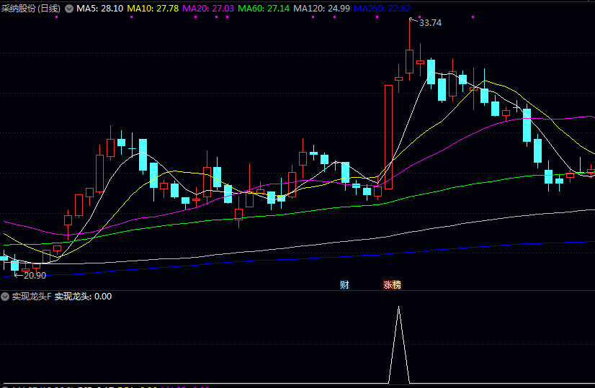Select the 采纳股份 (日线) chart title
This screenshot has width=595, height=388.
31,9
